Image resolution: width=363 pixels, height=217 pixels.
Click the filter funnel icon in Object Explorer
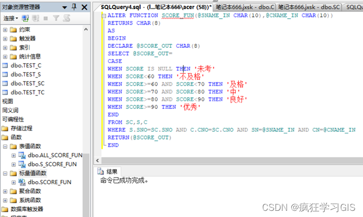(56, 18)
